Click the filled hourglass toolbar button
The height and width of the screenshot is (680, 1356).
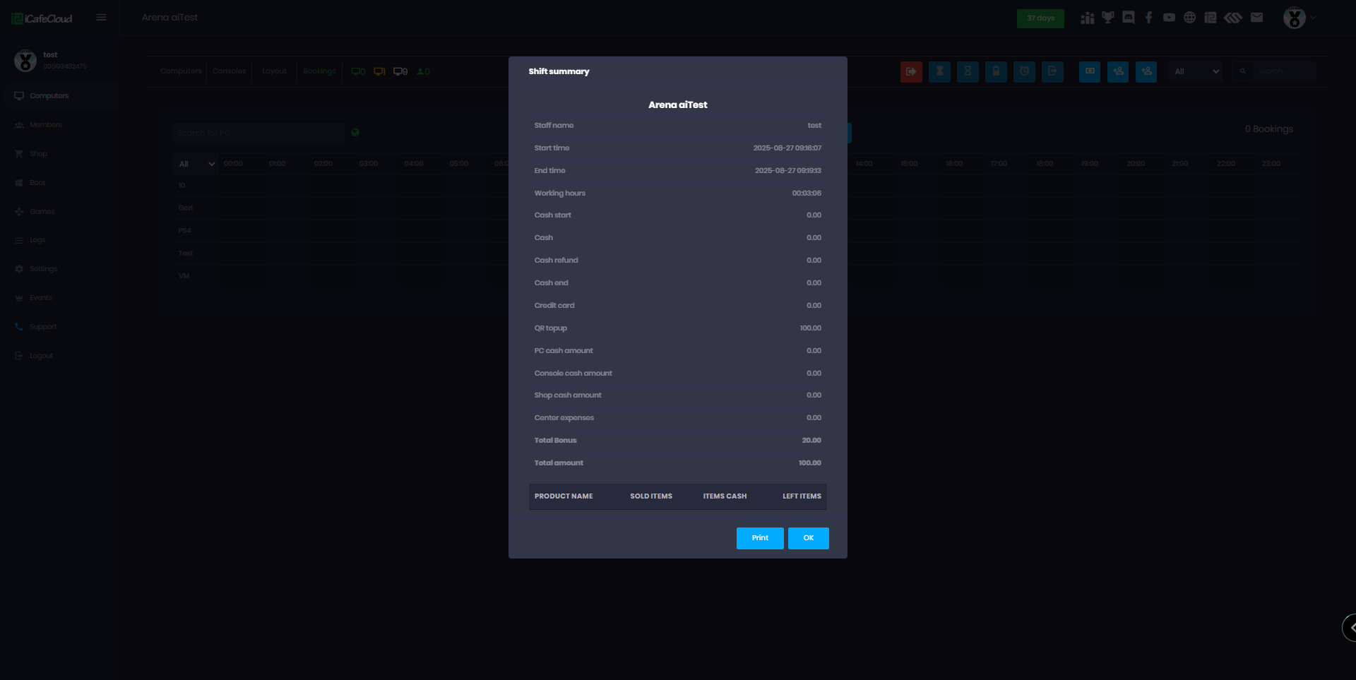click(939, 71)
